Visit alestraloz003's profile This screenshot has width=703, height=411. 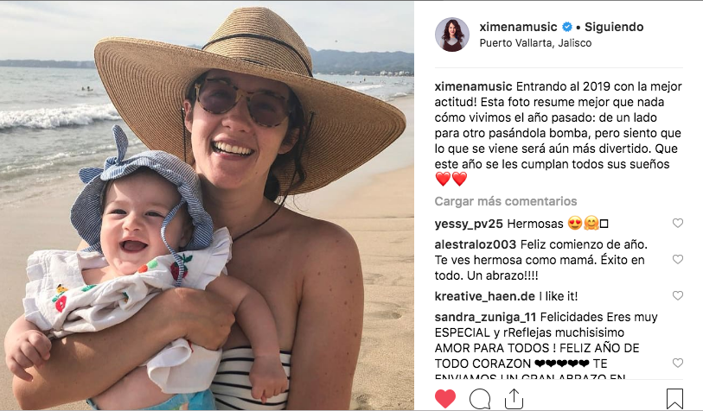pyautogui.click(x=476, y=244)
